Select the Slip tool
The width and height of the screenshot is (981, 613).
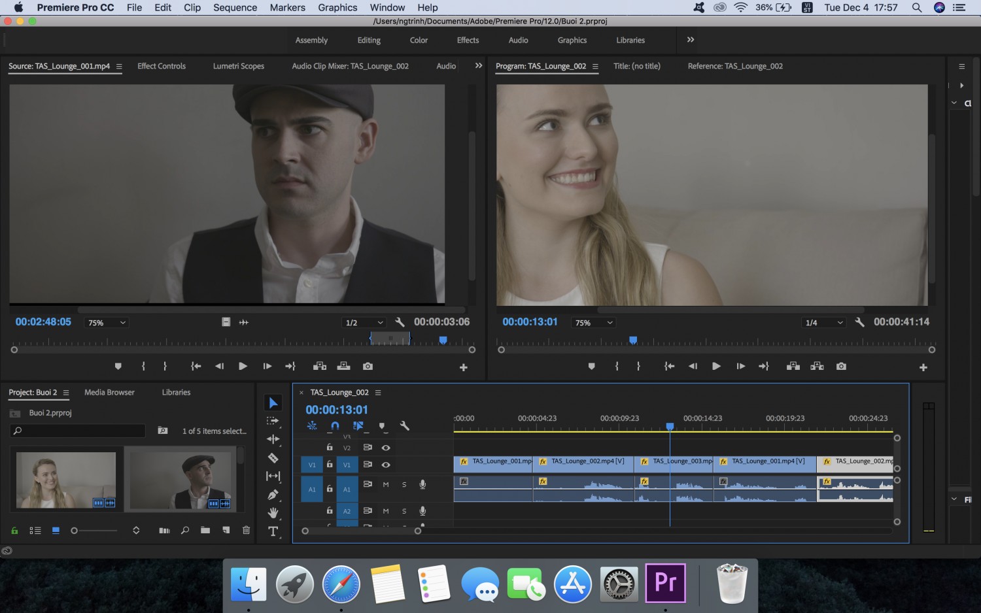[273, 476]
